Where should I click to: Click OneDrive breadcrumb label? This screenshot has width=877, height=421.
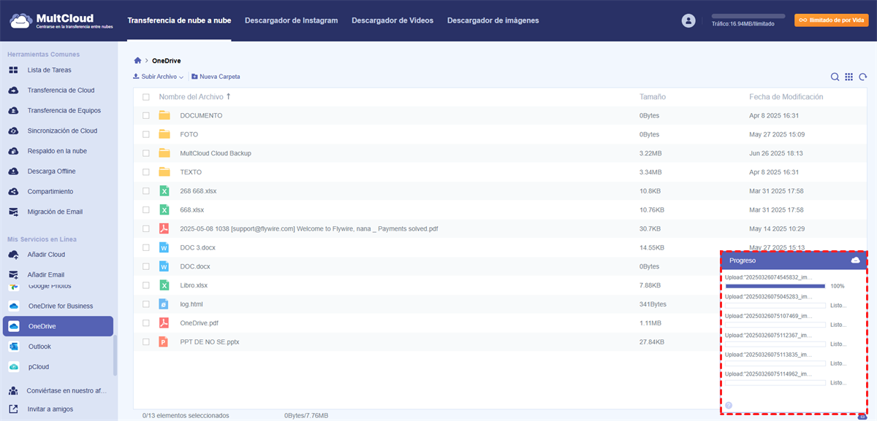tap(166, 61)
